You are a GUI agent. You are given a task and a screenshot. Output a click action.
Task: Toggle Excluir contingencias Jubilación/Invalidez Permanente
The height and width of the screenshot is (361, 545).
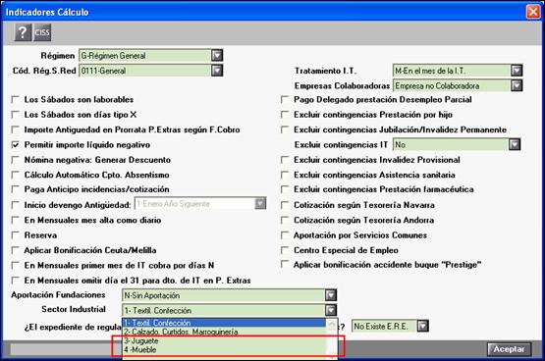click(x=285, y=129)
